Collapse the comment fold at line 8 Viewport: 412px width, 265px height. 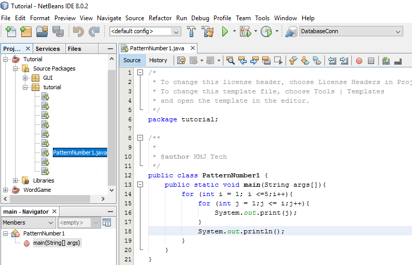(x=140, y=138)
